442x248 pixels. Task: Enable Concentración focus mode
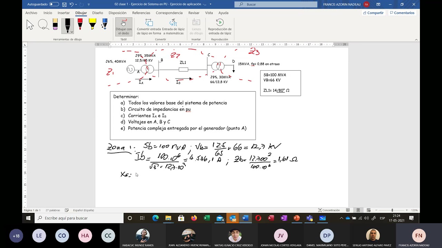pyautogui.click(x=329, y=210)
